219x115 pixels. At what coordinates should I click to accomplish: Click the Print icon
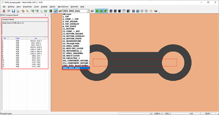point(18,11)
